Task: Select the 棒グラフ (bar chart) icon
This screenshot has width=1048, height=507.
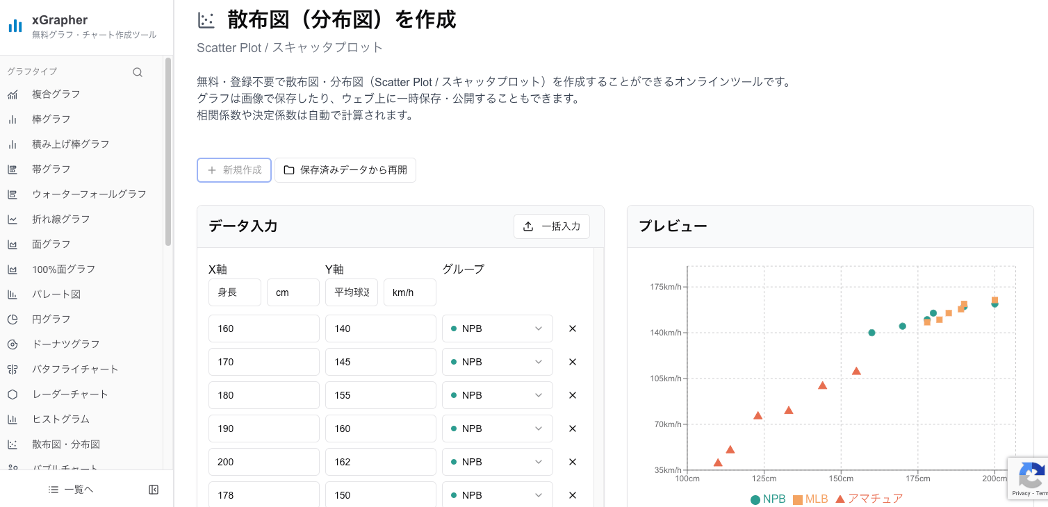Action: tap(14, 119)
